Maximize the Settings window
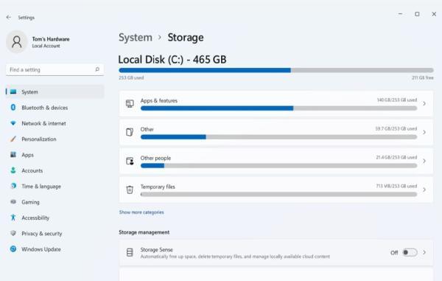This screenshot has width=442, height=281. (x=417, y=14)
